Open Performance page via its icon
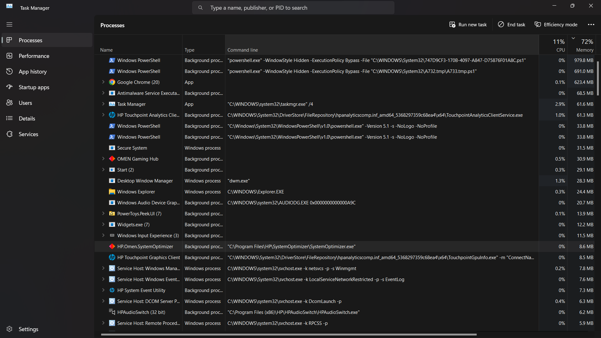Image resolution: width=601 pixels, height=338 pixels. [9, 56]
